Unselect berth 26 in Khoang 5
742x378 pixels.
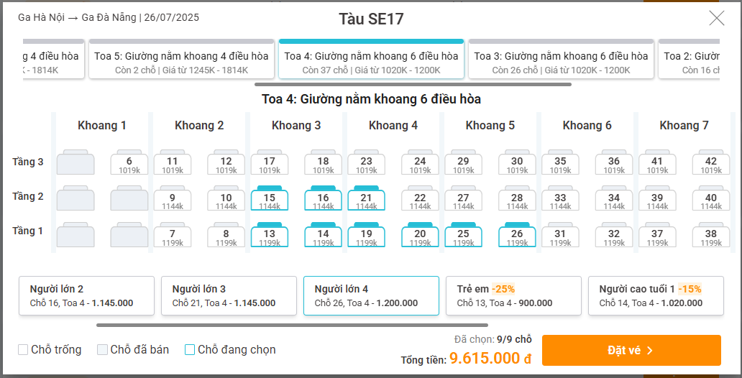coord(517,235)
